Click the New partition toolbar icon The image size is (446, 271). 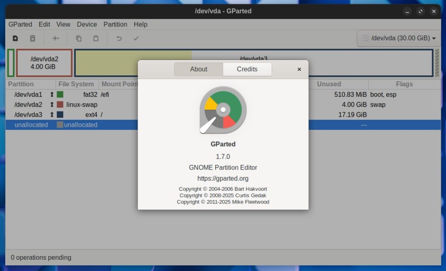(x=15, y=38)
